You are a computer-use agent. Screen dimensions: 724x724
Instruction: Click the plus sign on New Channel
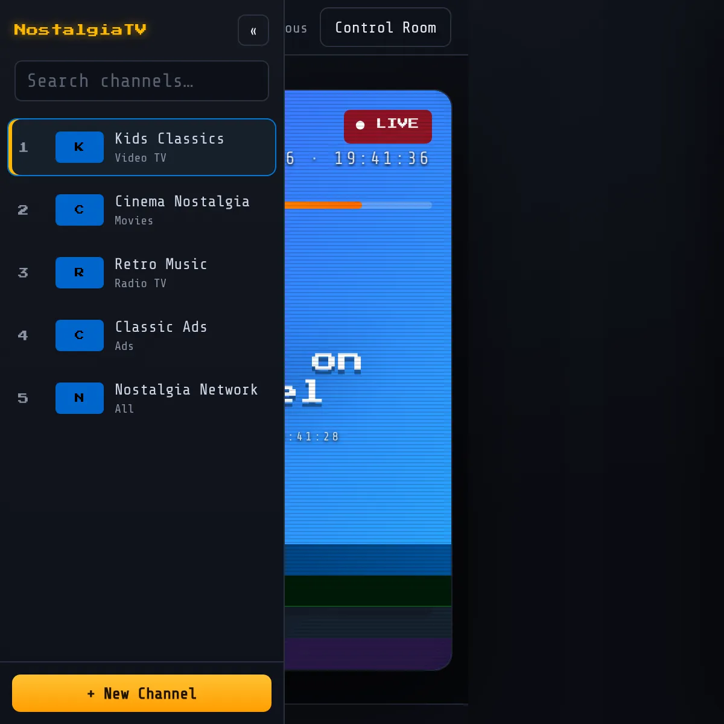click(91, 694)
